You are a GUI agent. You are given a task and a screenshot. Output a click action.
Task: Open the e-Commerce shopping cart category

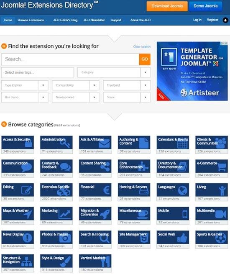pyautogui.click(x=212, y=169)
